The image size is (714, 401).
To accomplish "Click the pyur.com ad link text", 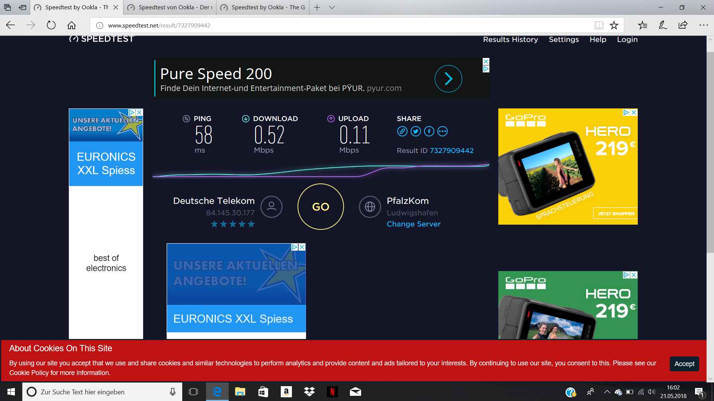I will click(x=384, y=88).
